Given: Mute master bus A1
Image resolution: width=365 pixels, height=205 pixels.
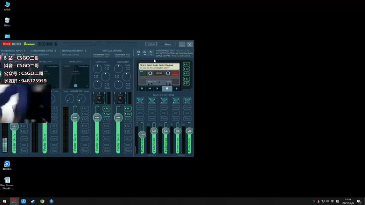Looking at the screenshot, I should pyautogui.click(x=140, y=118).
